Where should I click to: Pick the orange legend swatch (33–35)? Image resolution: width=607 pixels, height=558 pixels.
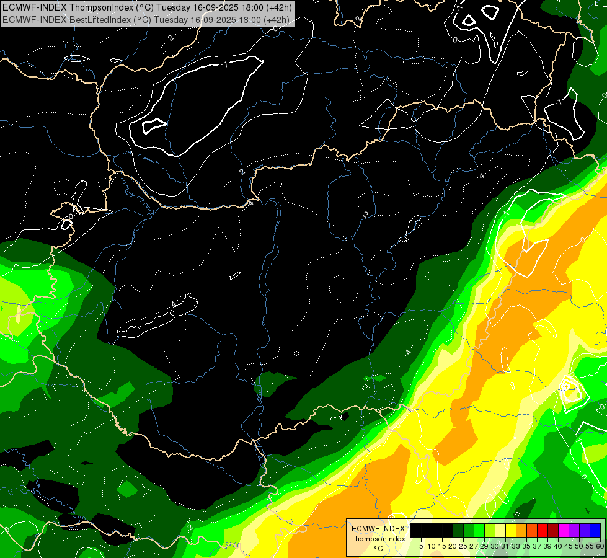(521, 530)
